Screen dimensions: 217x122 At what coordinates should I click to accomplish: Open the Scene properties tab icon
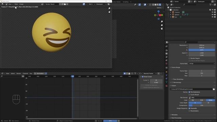coord(166,60)
